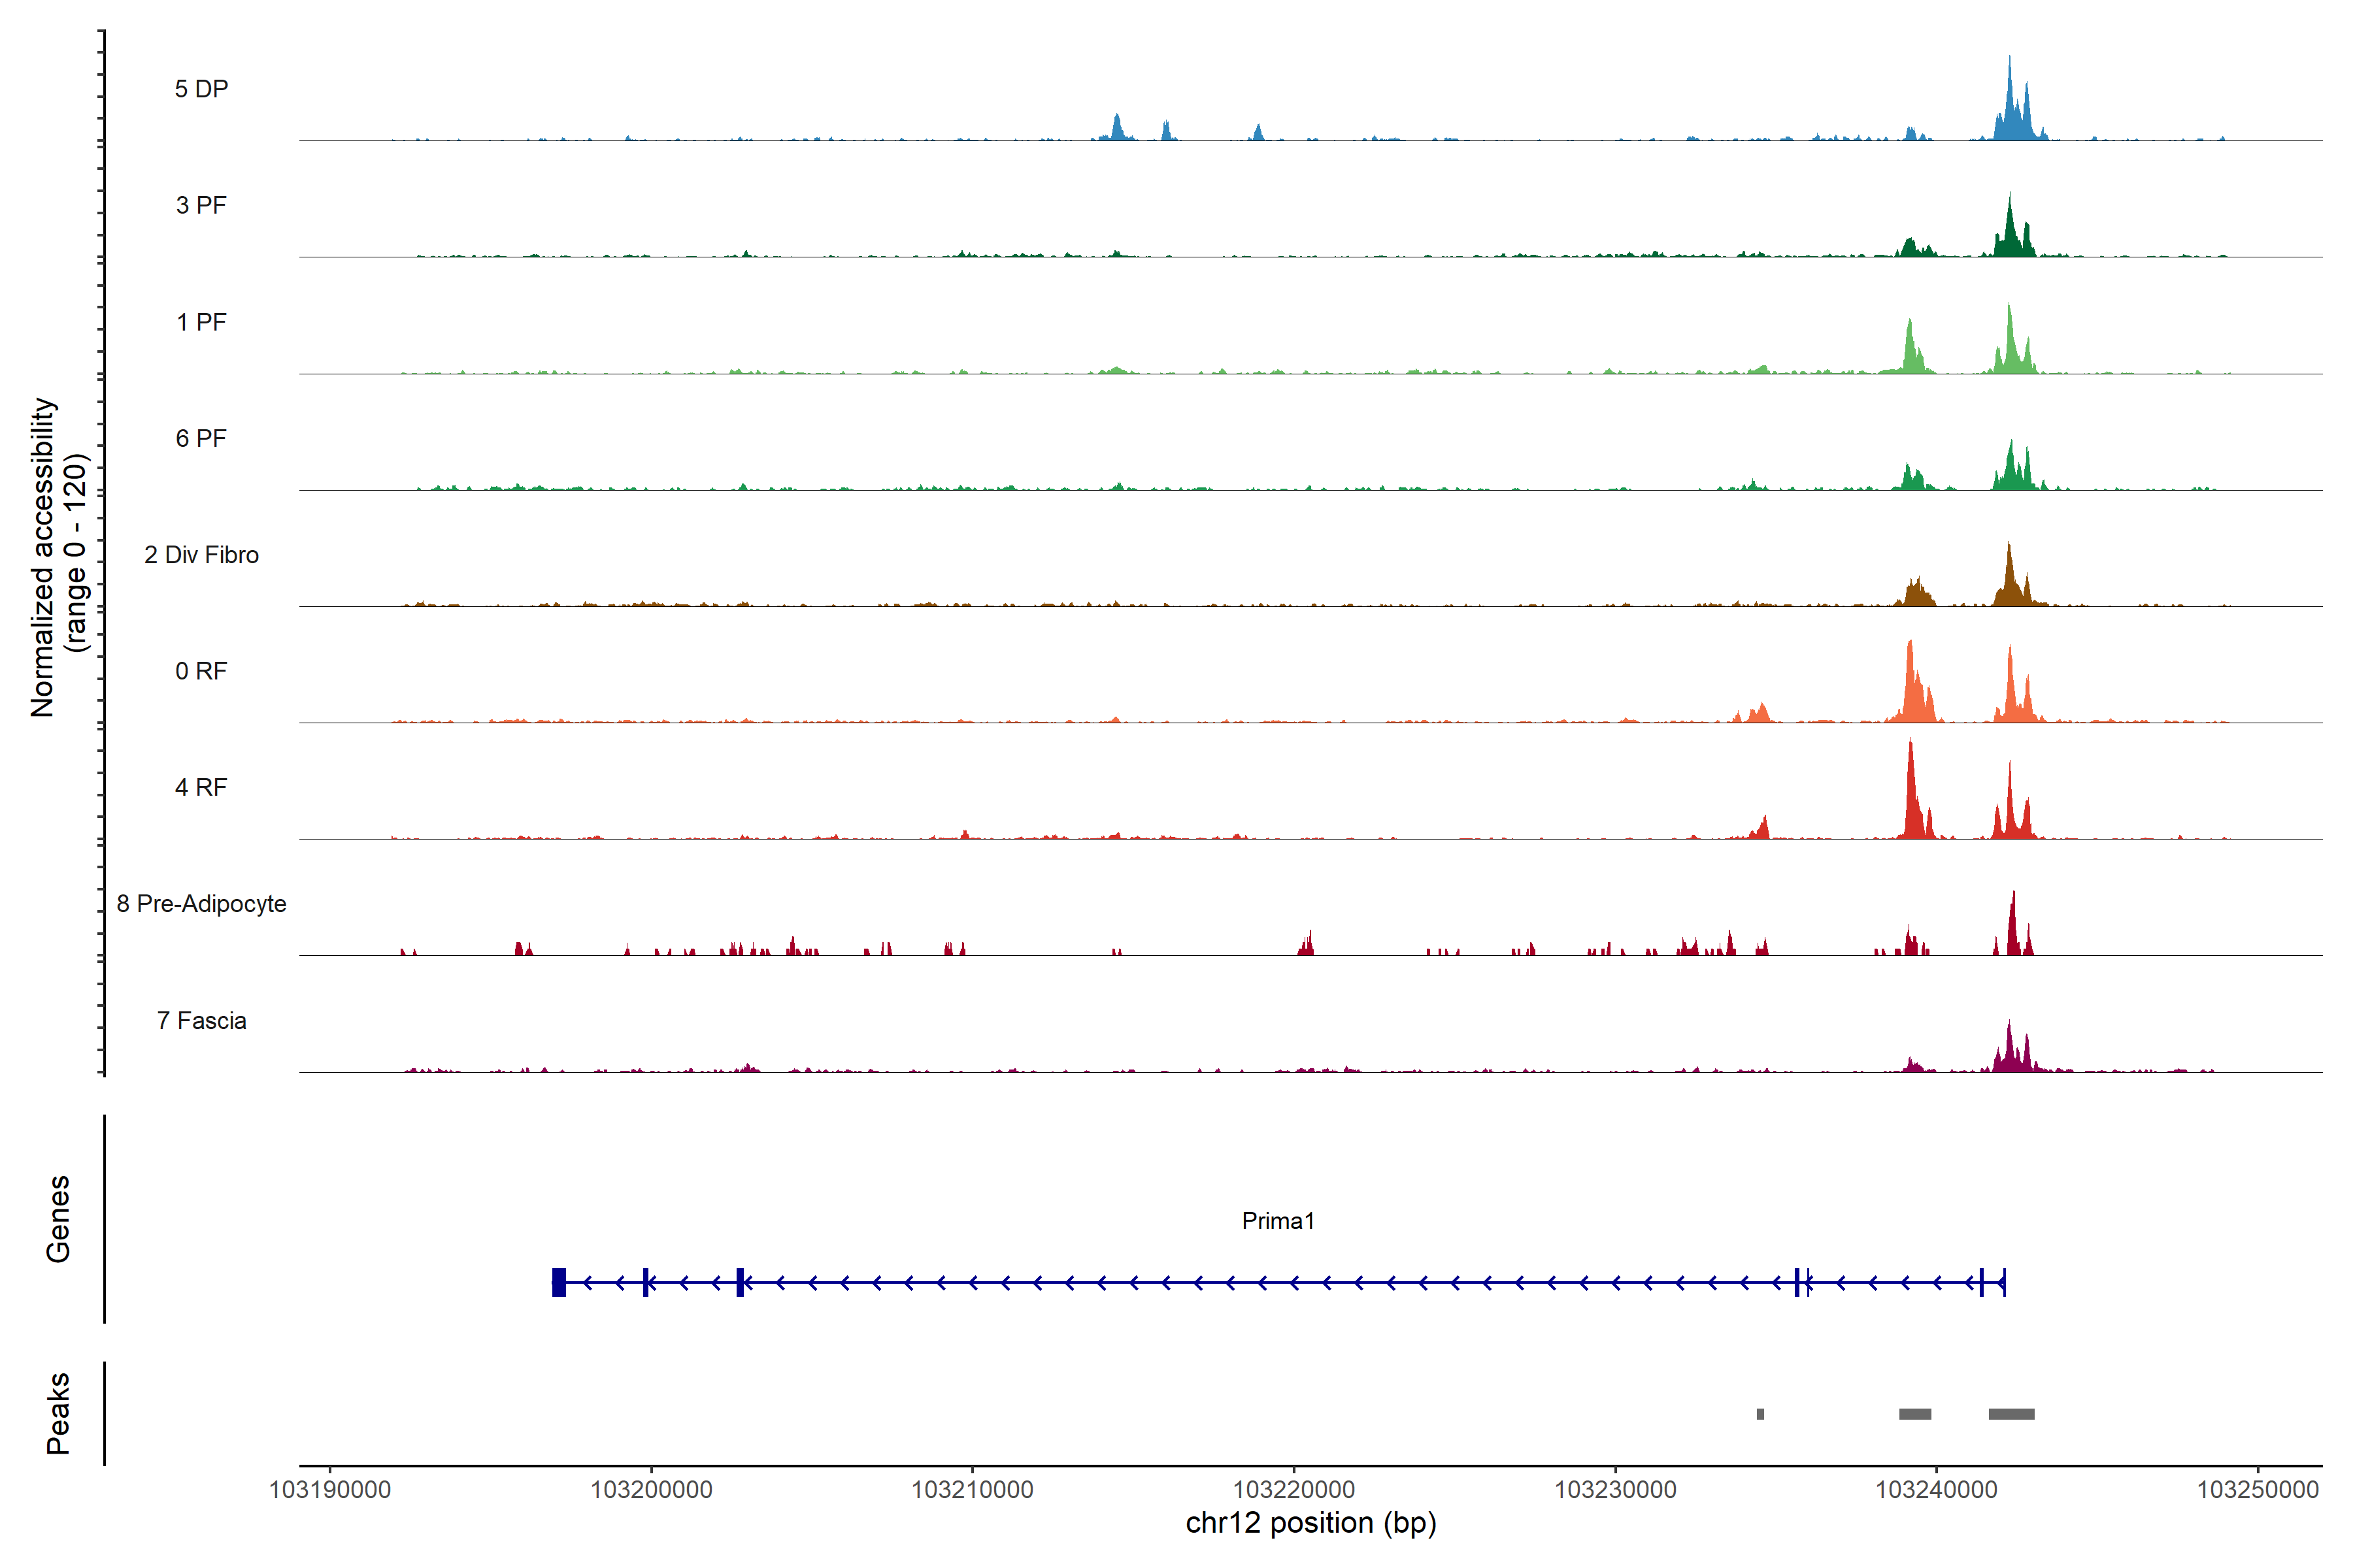Screen dimensions: 2353x1568
Task: Select the 0 RF track label
Action: pos(201,671)
